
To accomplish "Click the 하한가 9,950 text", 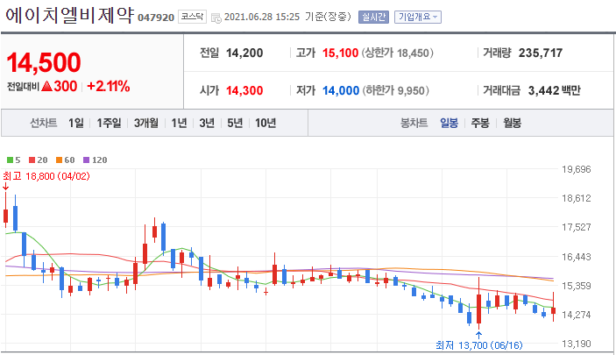I will click(395, 90).
